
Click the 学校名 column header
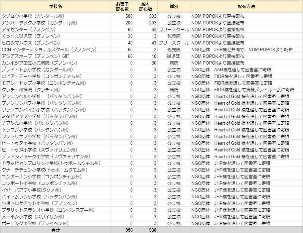55,7
